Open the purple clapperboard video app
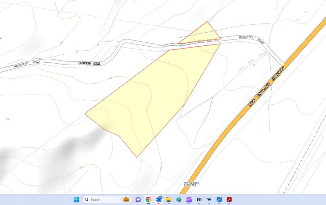Screen dimensions: 326x205 pyautogui.click(x=188, y=200)
